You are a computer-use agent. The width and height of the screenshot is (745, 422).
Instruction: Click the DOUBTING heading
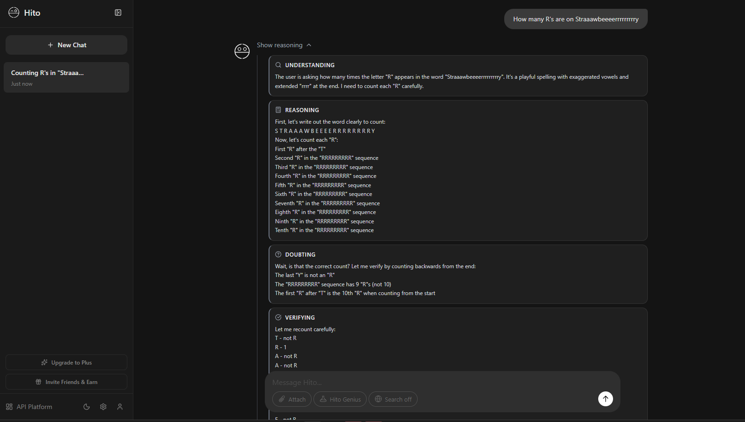point(300,255)
